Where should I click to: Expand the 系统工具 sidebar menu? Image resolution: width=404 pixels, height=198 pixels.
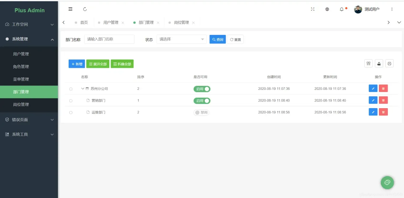pos(29,134)
